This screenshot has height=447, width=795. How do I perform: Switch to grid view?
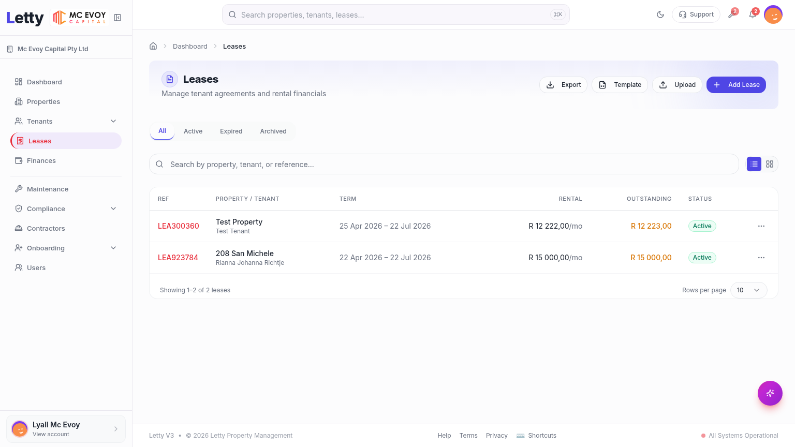click(x=770, y=164)
